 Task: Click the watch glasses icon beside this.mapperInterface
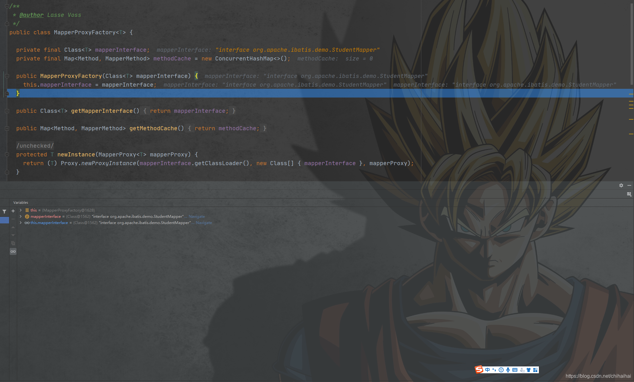click(x=27, y=223)
